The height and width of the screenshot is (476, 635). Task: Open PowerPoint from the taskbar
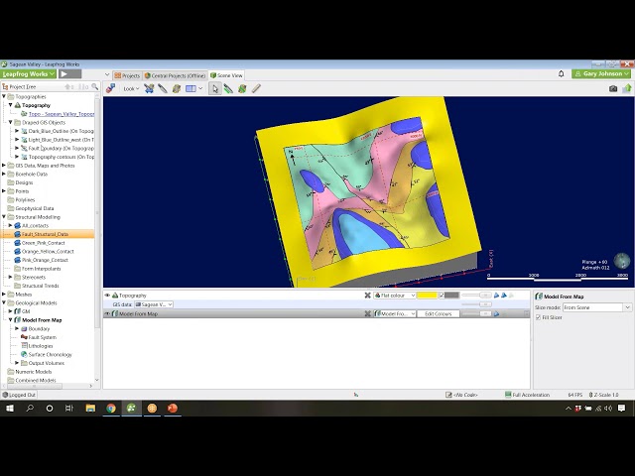[x=173, y=408]
